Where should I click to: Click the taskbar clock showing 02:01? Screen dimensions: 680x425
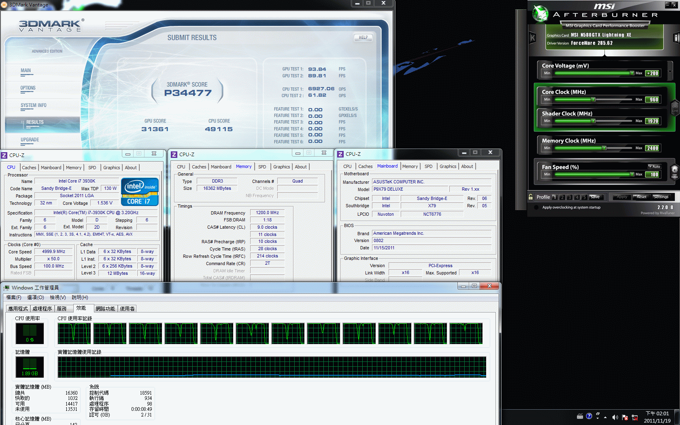click(657, 417)
